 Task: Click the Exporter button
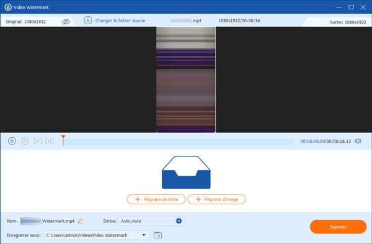(338, 227)
